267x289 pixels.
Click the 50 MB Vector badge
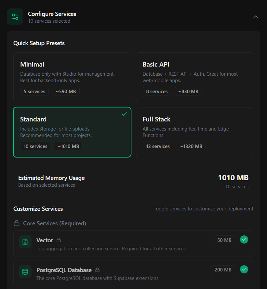[224, 240]
